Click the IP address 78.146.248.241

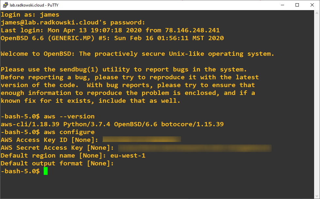[x=192, y=30]
